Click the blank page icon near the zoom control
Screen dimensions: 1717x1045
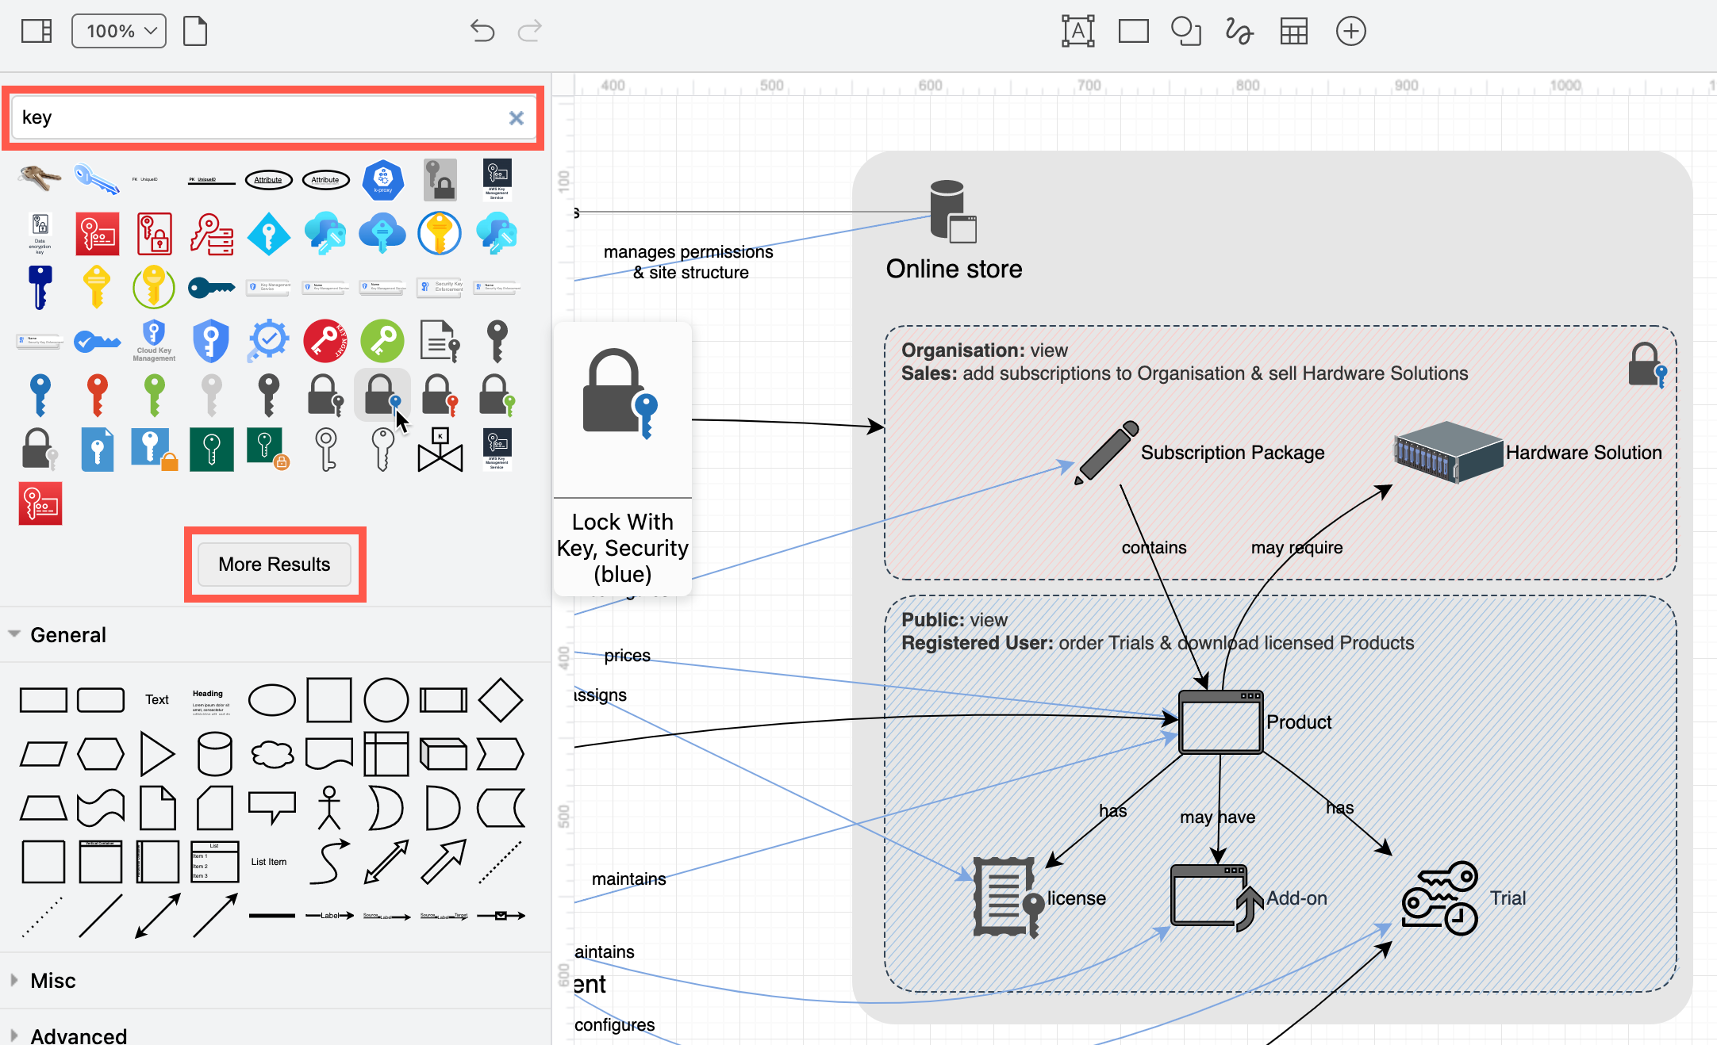click(194, 30)
